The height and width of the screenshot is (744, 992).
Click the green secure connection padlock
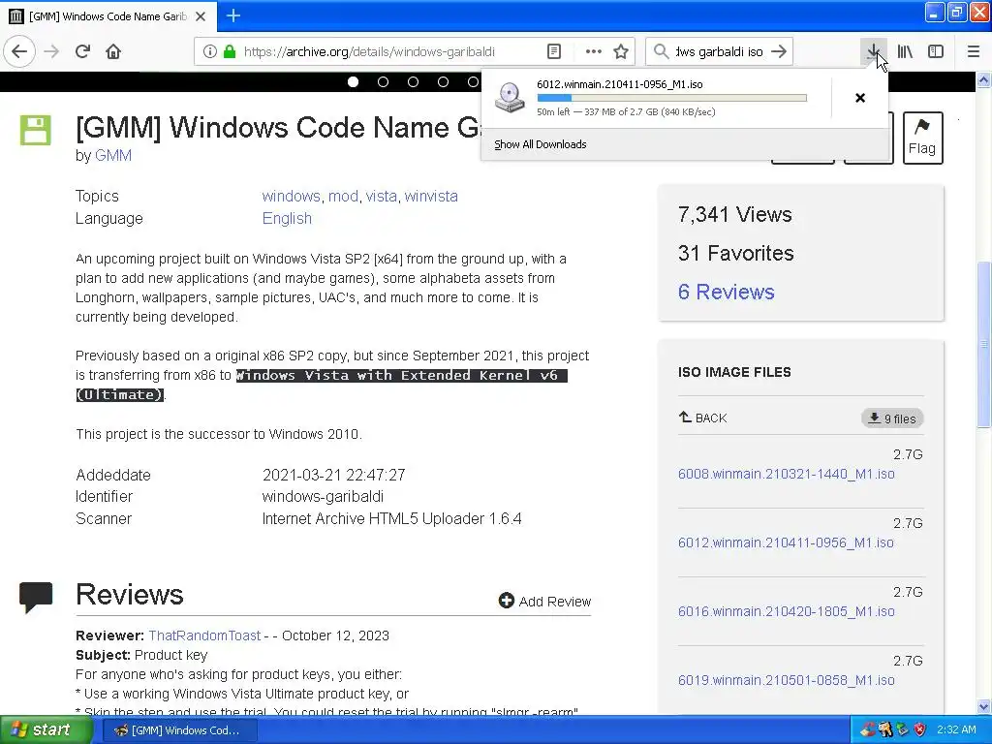click(230, 51)
